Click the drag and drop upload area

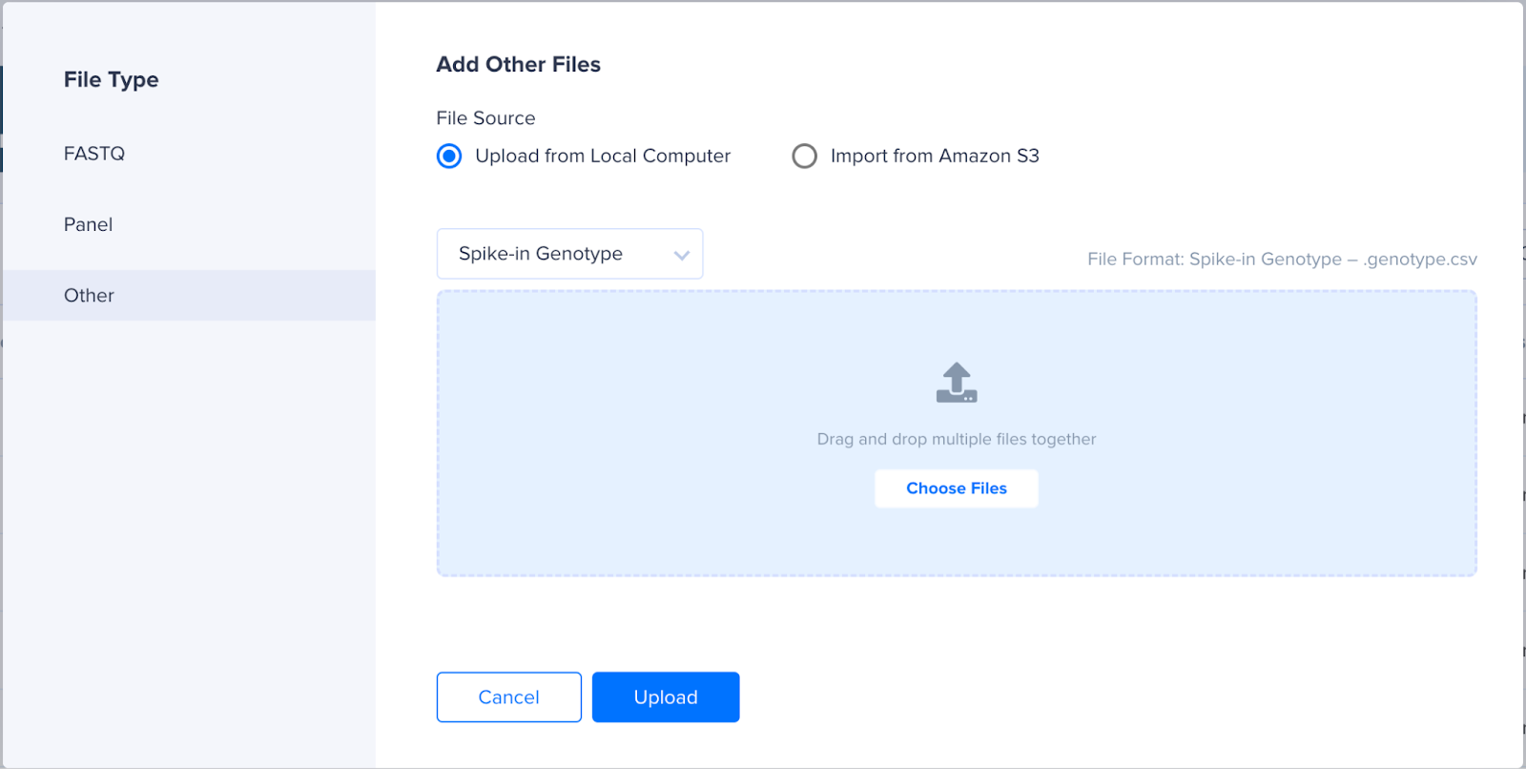tap(957, 433)
